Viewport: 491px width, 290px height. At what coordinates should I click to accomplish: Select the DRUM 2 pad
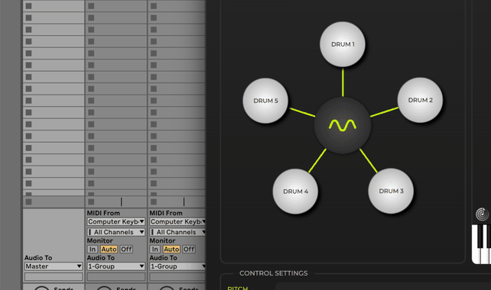click(420, 100)
